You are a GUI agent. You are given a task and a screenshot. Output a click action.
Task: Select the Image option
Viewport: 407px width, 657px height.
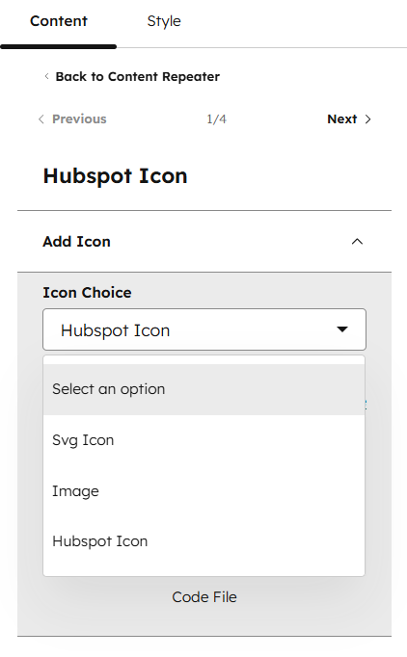point(203,491)
